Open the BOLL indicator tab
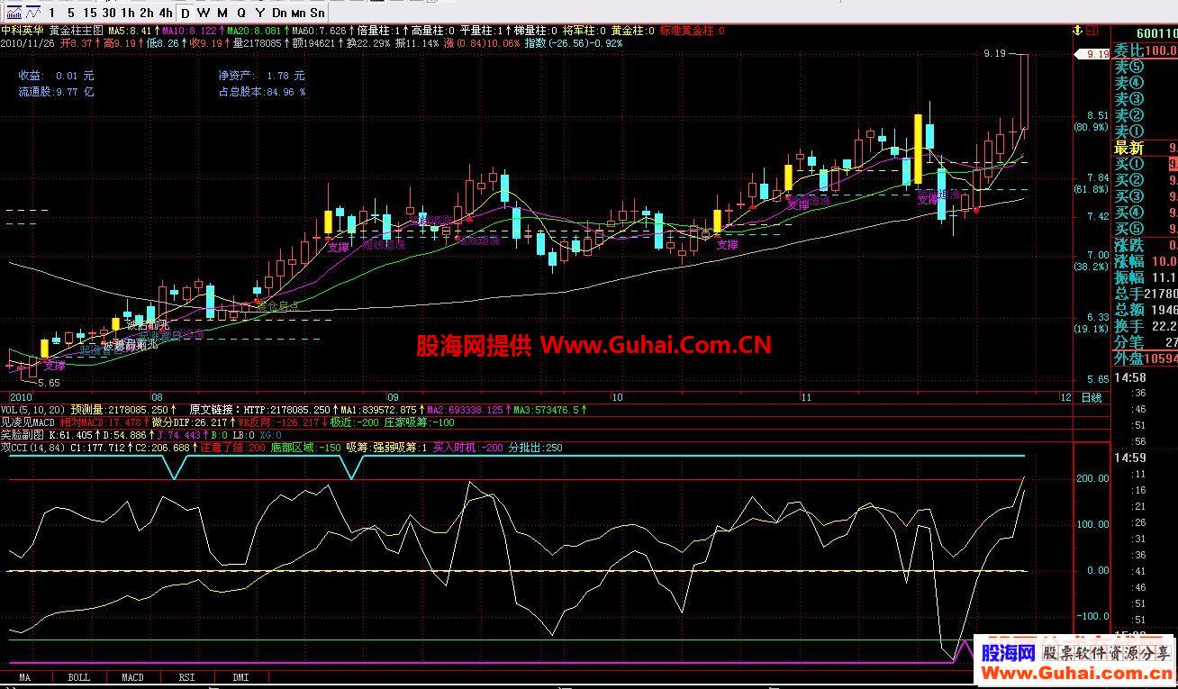The width and height of the screenshot is (1178, 689). point(79,676)
